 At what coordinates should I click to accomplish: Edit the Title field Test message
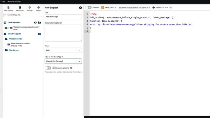(63, 17)
